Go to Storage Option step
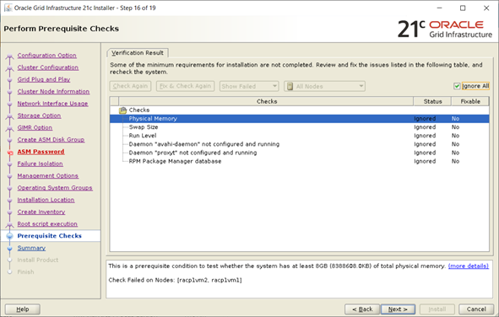499x317 pixels. (x=39, y=116)
